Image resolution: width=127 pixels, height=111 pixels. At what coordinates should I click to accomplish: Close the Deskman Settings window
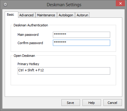120,4
